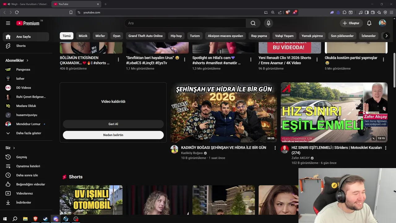The height and width of the screenshot is (223, 396).
Task: Select the Grand Theft Auto Online chip
Action: 145,36
